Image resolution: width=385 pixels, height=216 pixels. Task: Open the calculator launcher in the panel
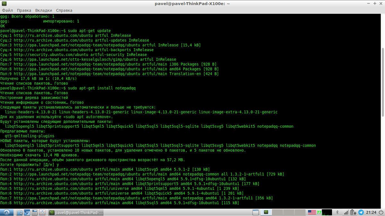click(x=35, y=212)
